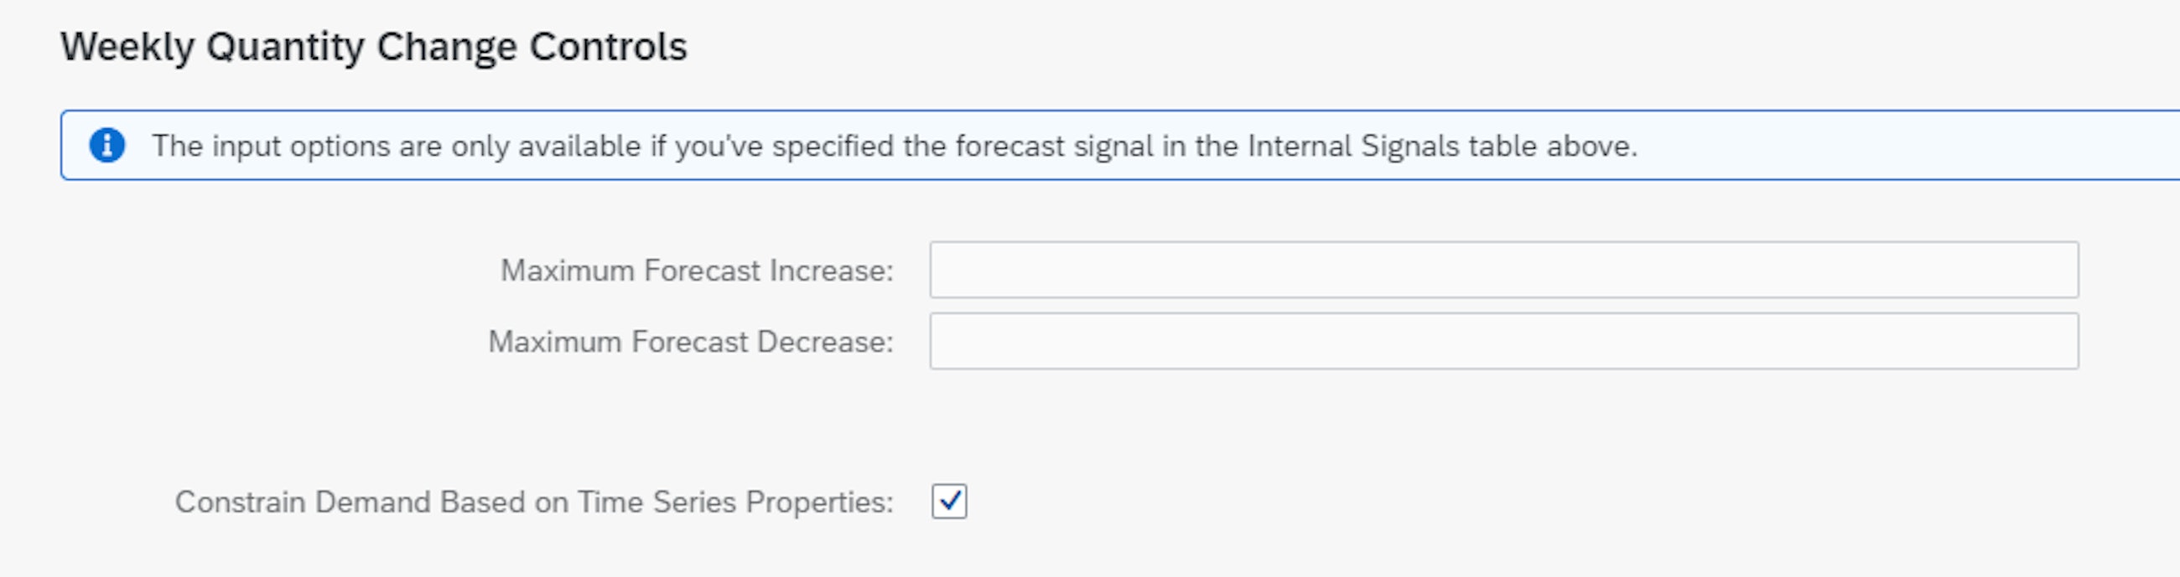Select the Maximum Forecast Decrease label

click(x=691, y=343)
